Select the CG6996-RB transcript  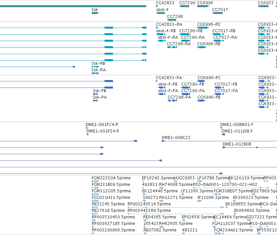pos(202,47)
